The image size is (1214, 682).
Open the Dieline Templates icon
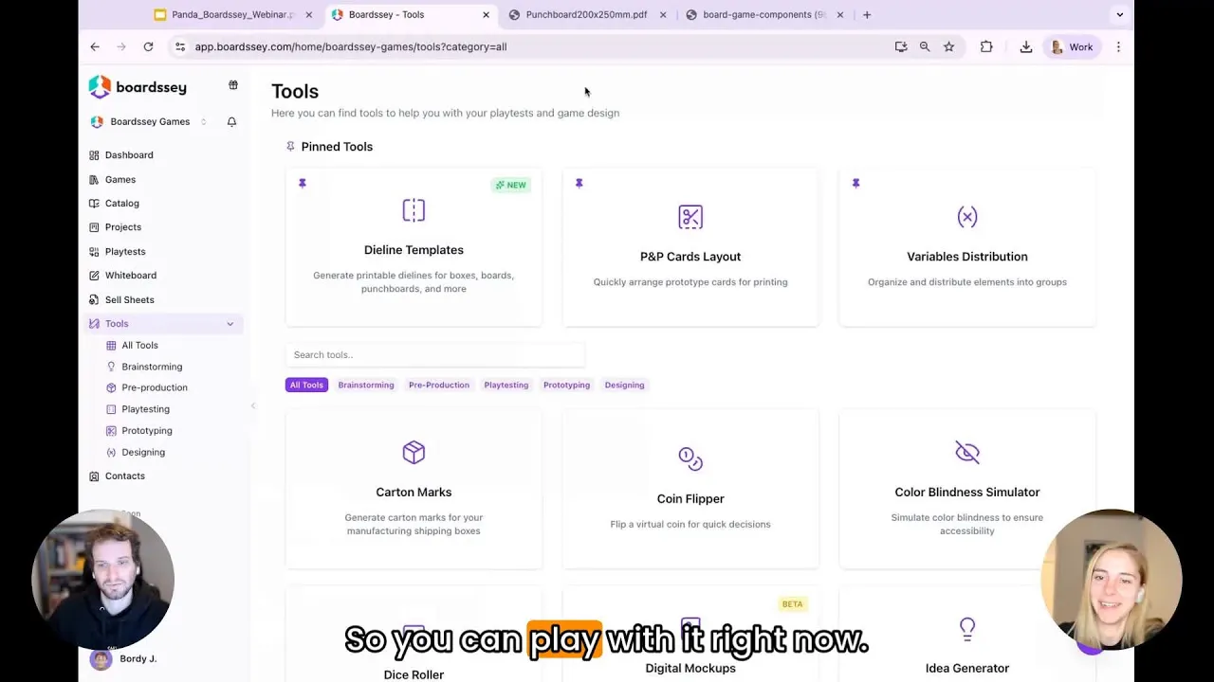point(414,210)
